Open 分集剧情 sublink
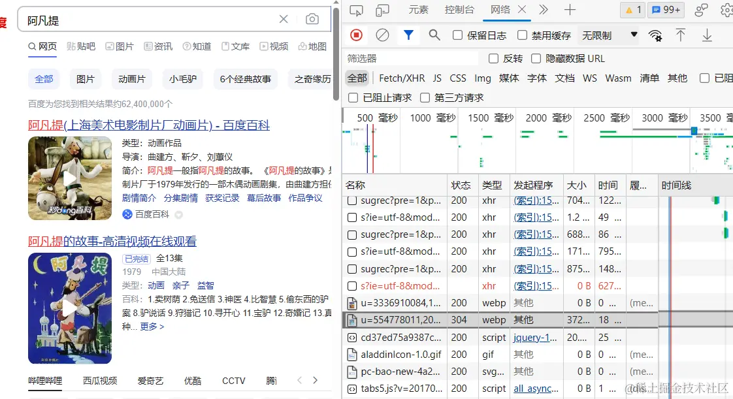 click(x=180, y=198)
